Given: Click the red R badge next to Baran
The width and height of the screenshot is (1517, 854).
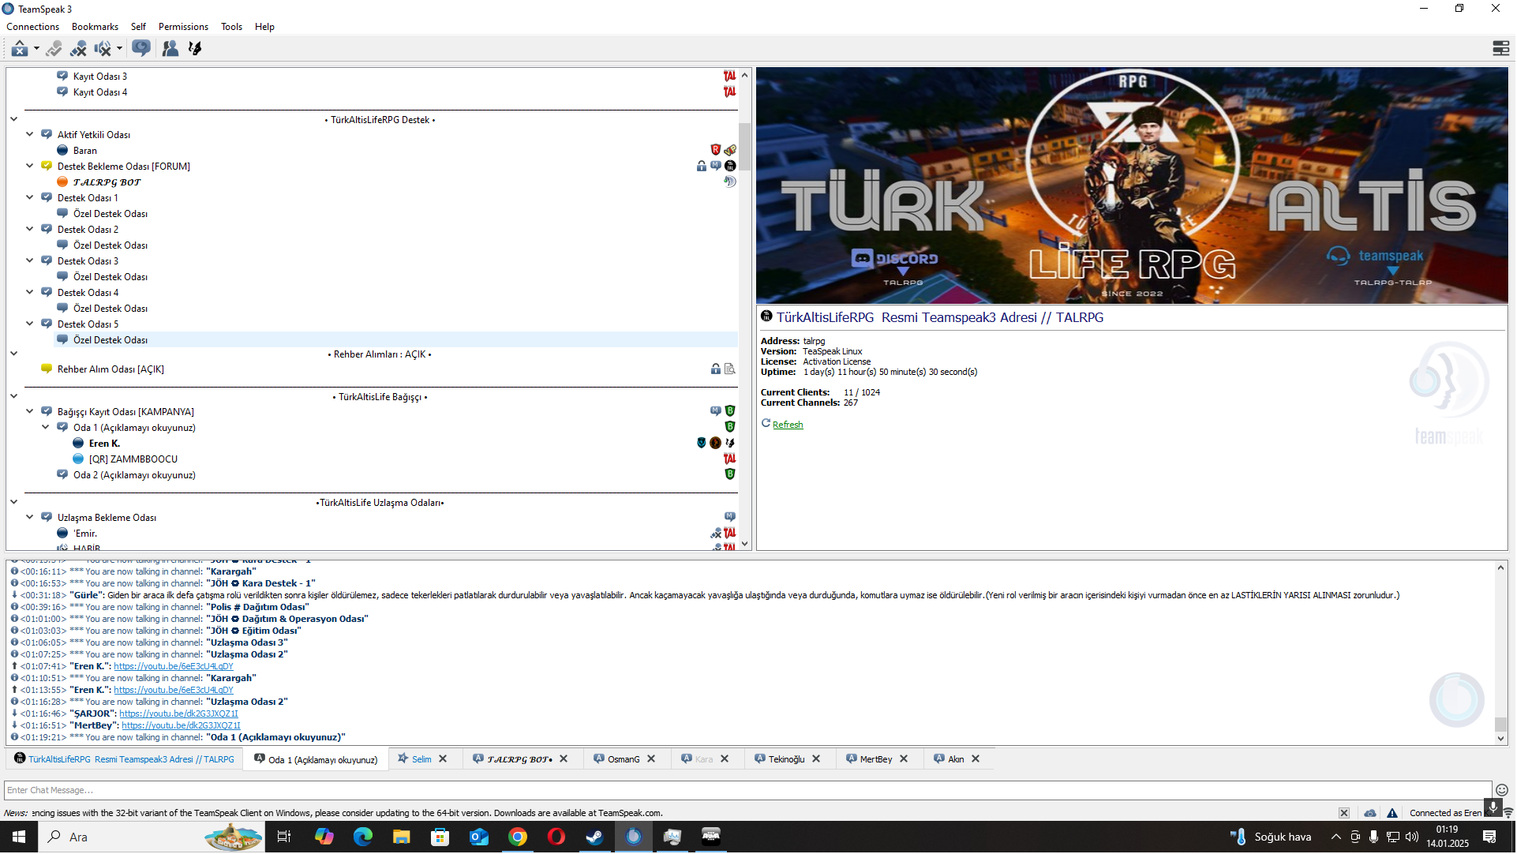Looking at the screenshot, I should [716, 151].
